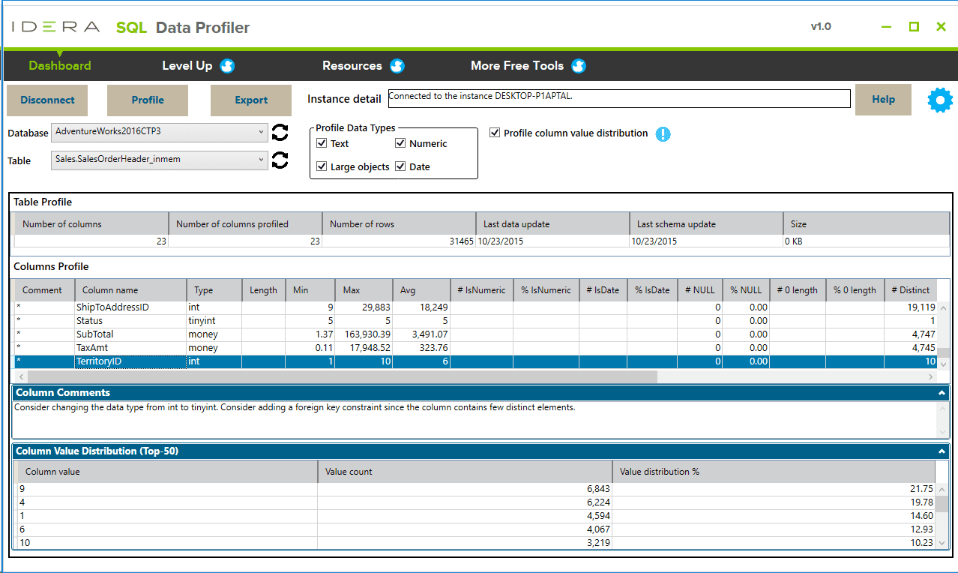Click the value count 4,594 cell

coord(465,516)
